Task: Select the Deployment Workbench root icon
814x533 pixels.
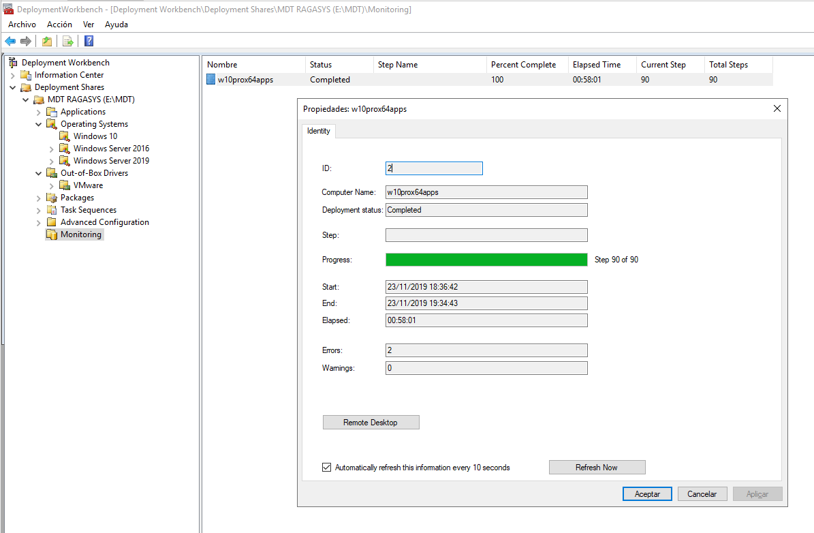Action: point(12,62)
